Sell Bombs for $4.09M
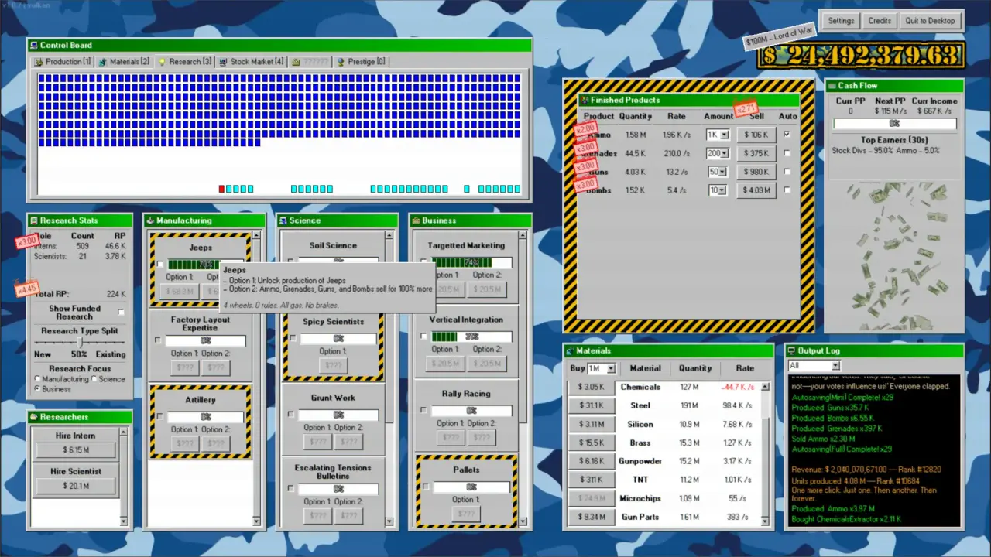The image size is (991, 557). pos(756,190)
